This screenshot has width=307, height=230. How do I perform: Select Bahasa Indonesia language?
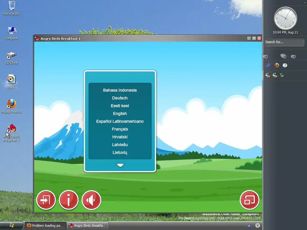point(120,90)
